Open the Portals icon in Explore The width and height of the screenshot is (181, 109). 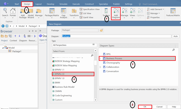point(13,13)
